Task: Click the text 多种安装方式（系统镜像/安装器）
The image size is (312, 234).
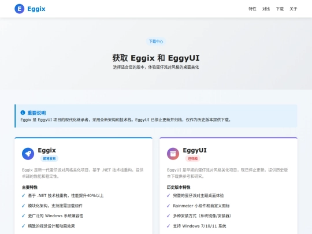Action: click(202, 216)
